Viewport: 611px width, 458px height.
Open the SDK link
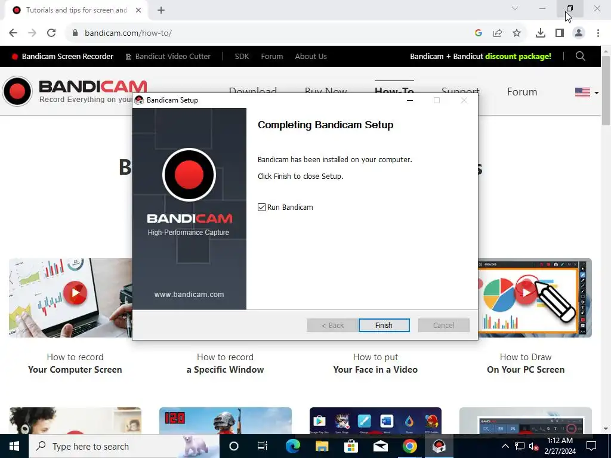pos(242,57)
